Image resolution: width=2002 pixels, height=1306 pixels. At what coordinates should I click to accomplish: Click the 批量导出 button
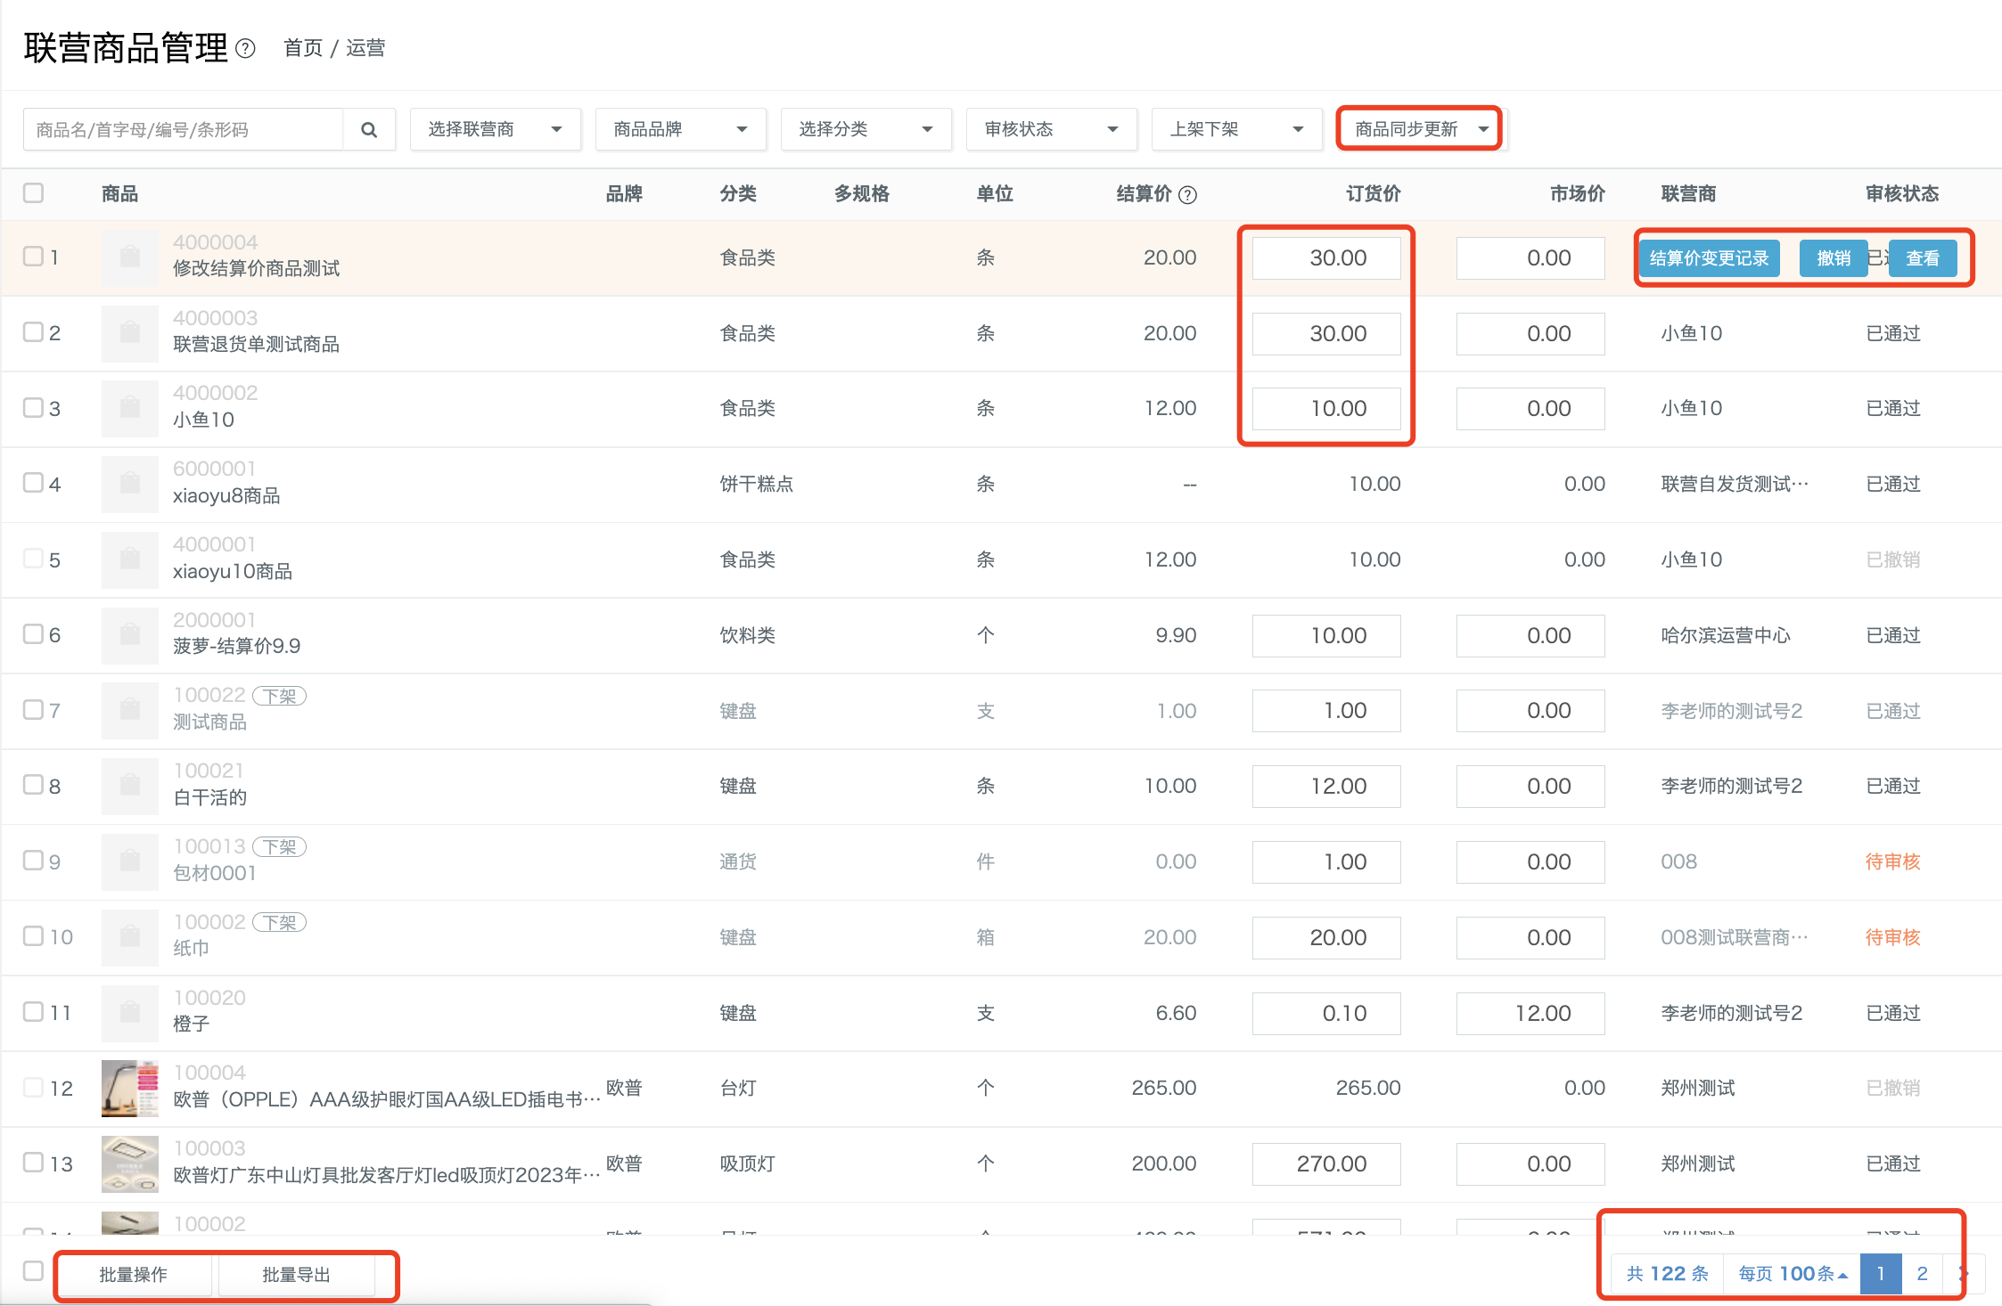click(x=296, y=1275)
